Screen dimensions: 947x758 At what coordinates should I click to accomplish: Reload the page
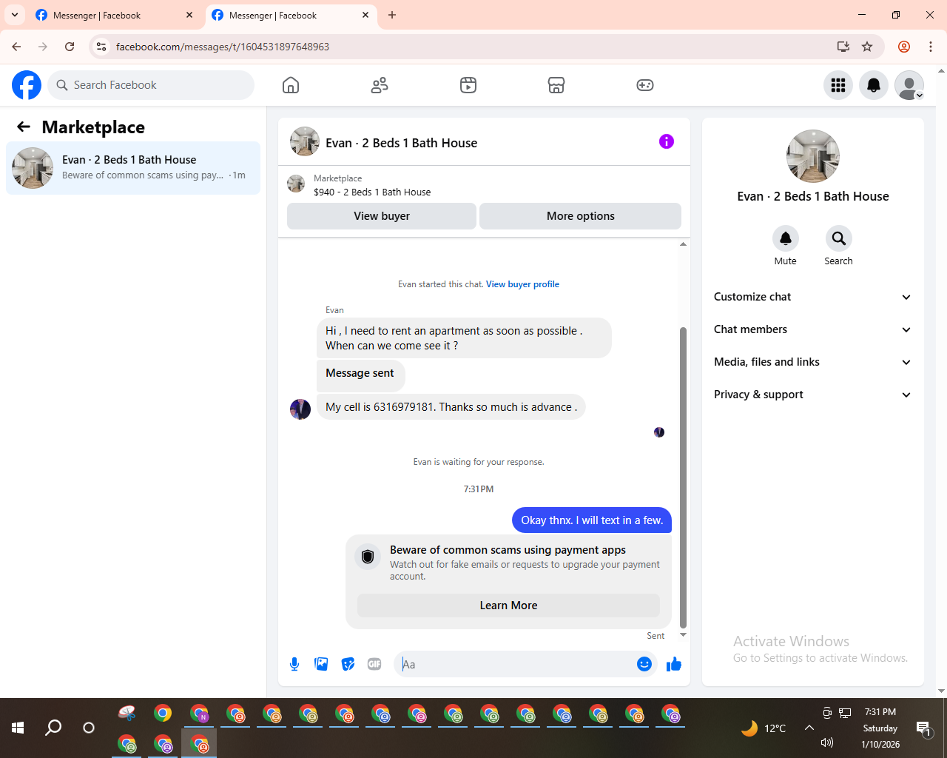[x=70, y=47]
